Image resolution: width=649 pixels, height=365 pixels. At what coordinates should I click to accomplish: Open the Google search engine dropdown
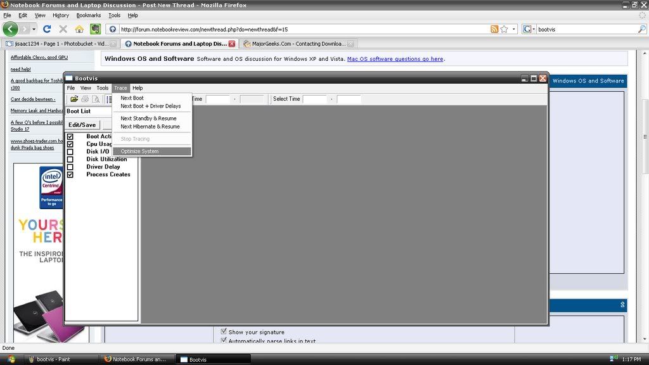point(529,29)
